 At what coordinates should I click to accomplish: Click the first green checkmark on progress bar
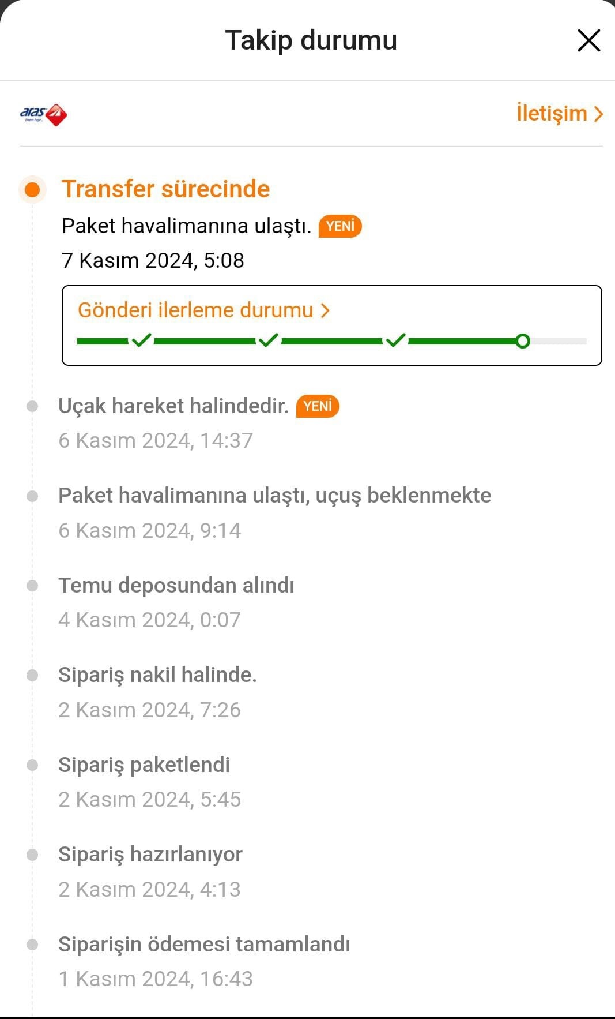(141, 340)
